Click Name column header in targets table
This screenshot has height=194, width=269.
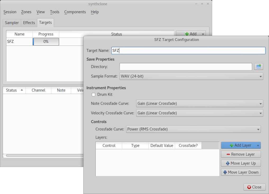(19, 34)
